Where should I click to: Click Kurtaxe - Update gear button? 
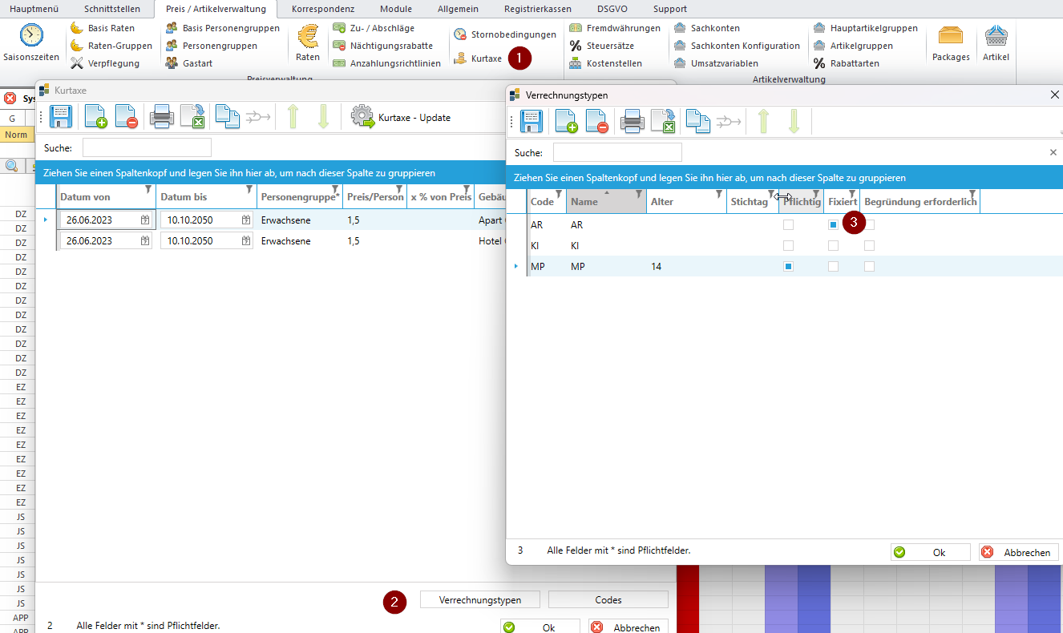click(x=401, y=117)
